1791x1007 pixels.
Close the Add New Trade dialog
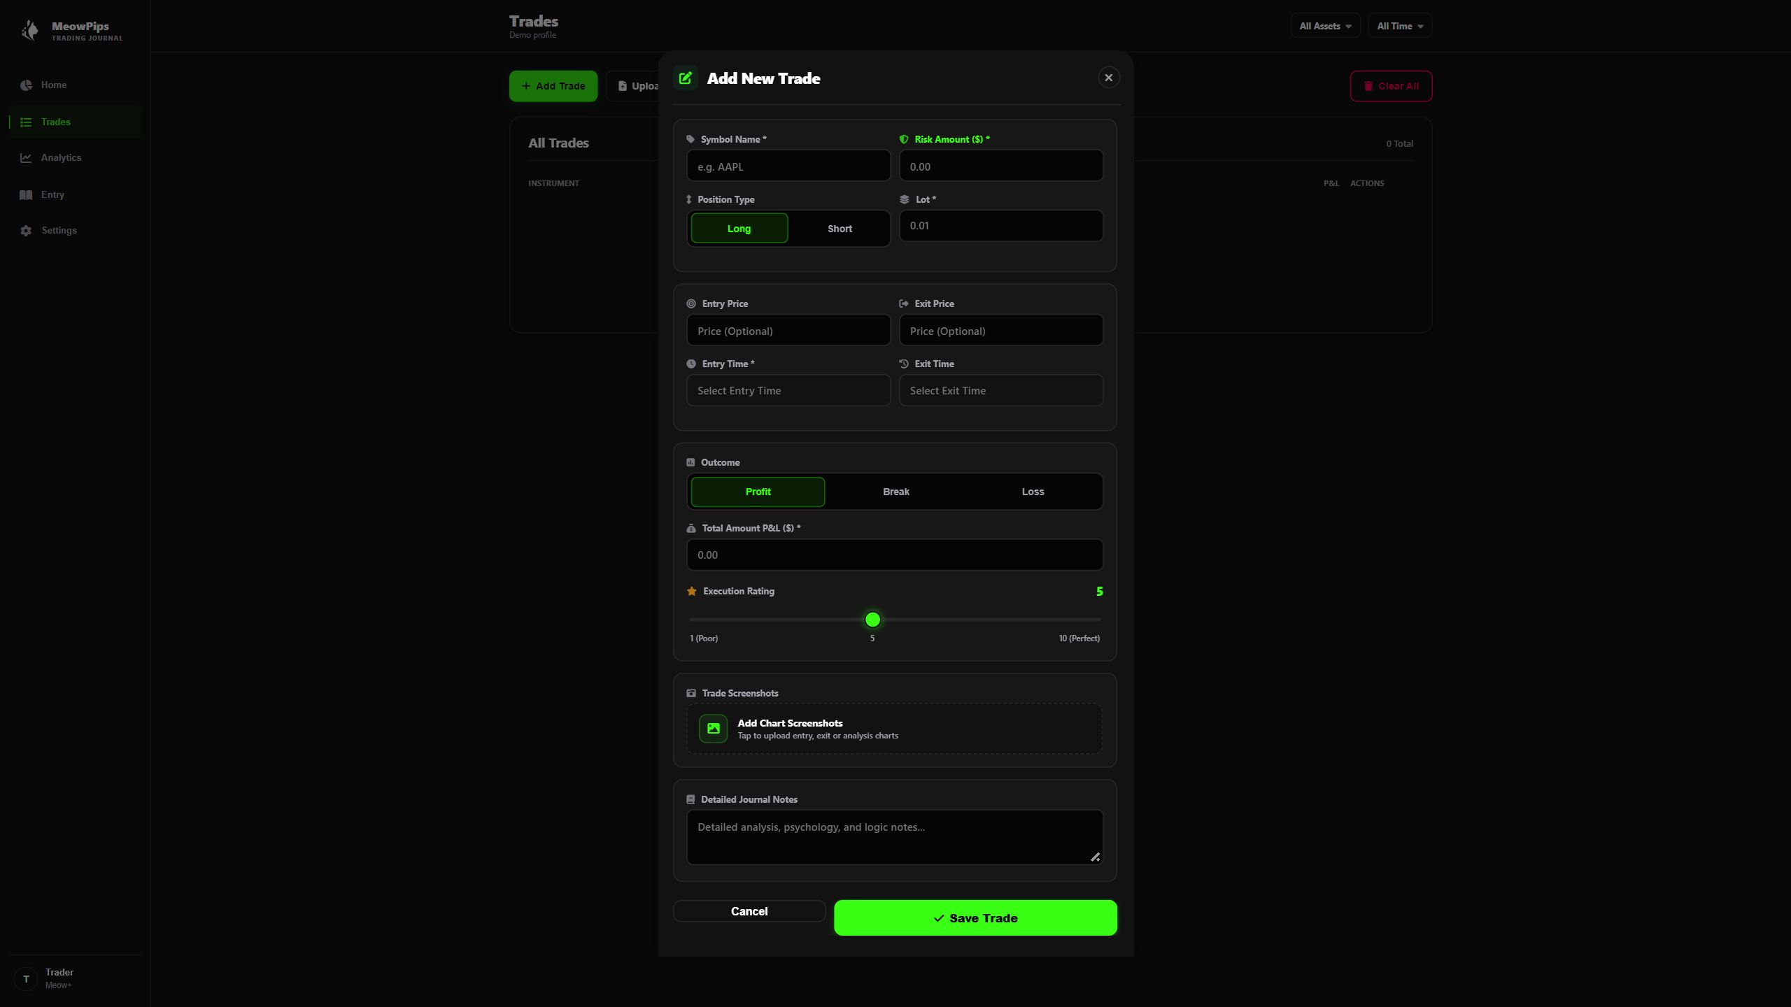[1108, 78]
